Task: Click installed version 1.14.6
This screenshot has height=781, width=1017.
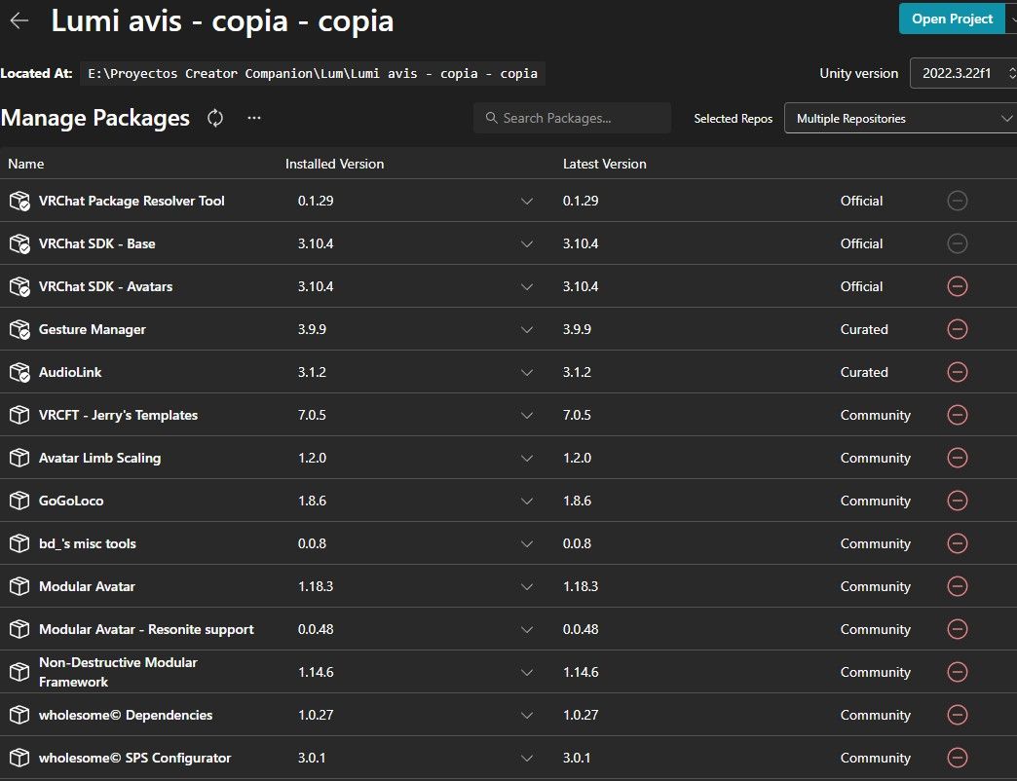Action: pos(316,672)
